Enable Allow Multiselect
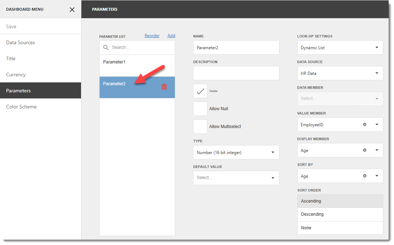The image size is (394, 245). pos(200,127)
